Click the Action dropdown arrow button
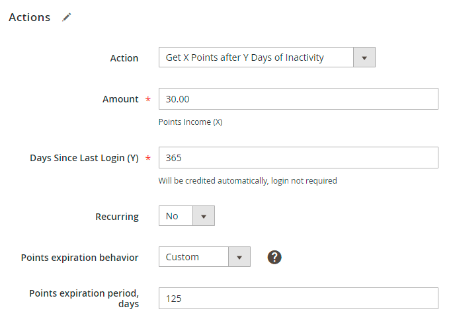The width and height of the screenshot is (453, 327). pyautogui.click(x=364, y=57)
